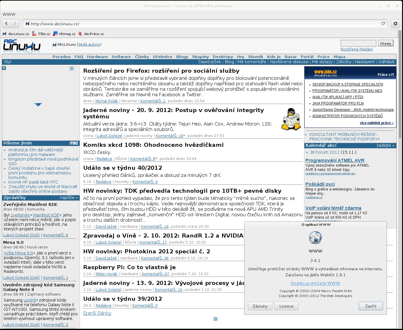Image resolution: width=403 pixels, height=330 pixels.
Task: Click the ABC Linuxu site logo
Action: [x=22, y=46]
